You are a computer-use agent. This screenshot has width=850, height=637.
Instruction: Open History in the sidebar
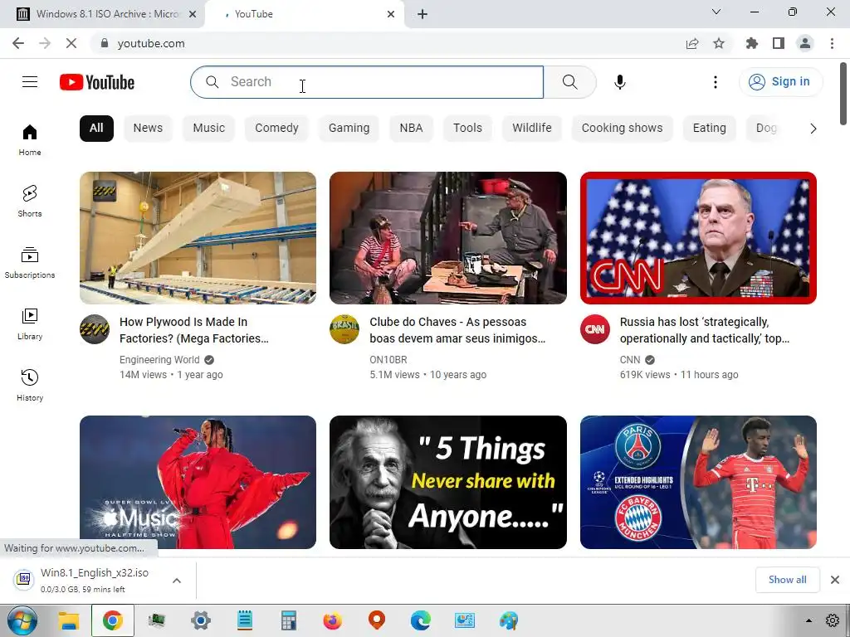tap(30, 385)
